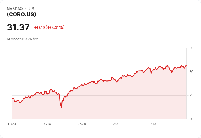Image resolution: width=201 pixels, height=138 pixels.
Task: Click the 08/01 date axis label
Action: tap(117, 124)
